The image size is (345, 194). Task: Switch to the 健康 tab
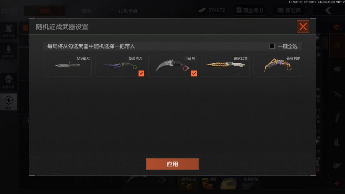(x=86, y=11)
